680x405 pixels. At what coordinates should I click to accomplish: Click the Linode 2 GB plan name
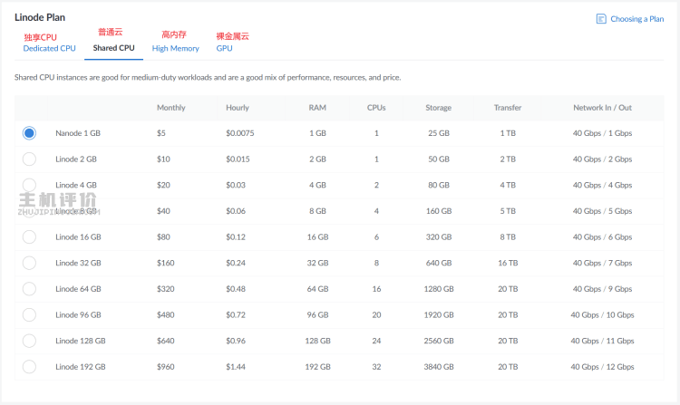pyautogui.click(x=76, y=159)
